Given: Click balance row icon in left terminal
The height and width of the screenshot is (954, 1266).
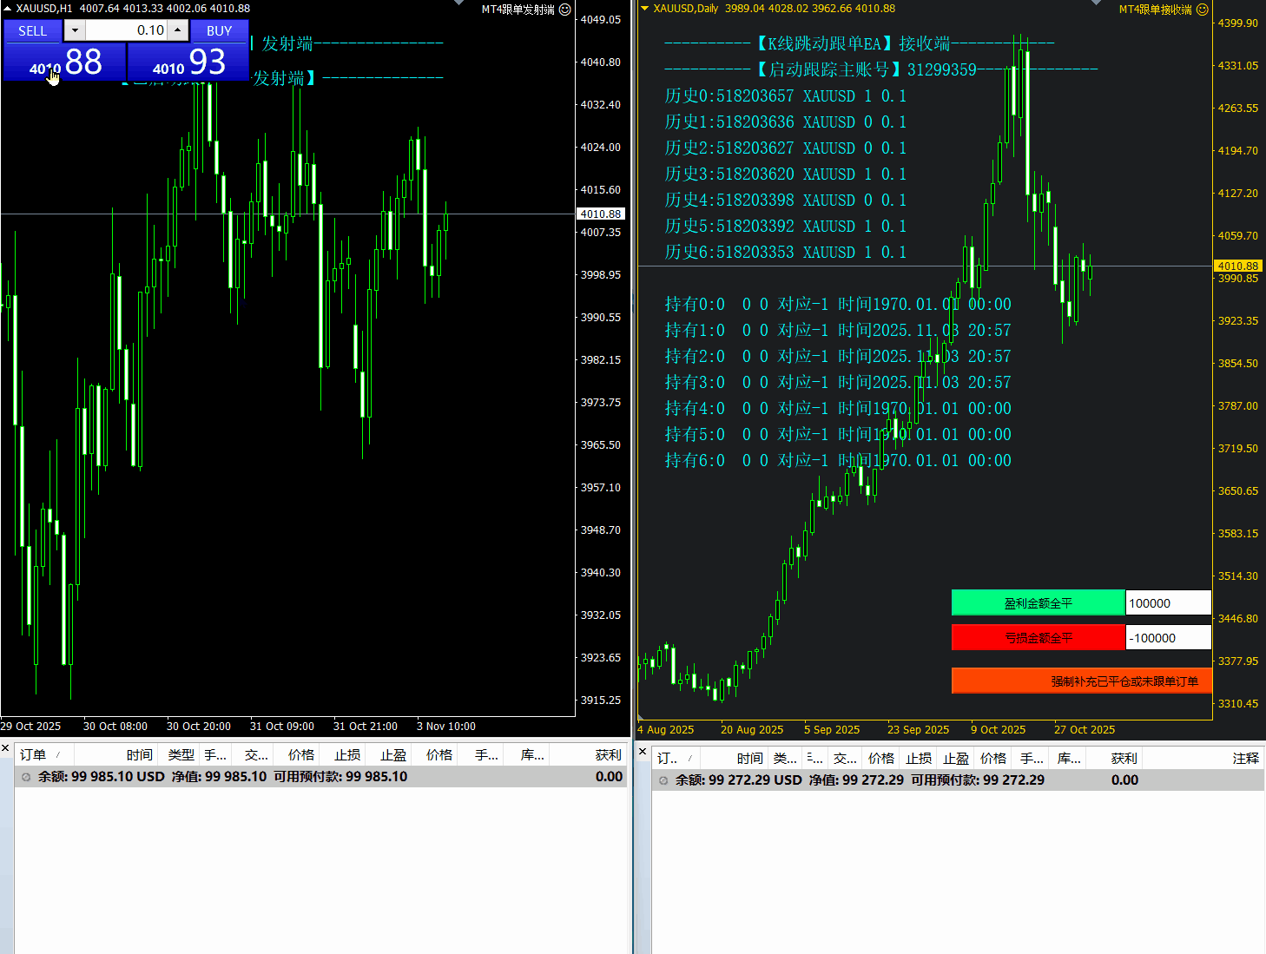Looking at the screenshot, I should tap(26, 777).
